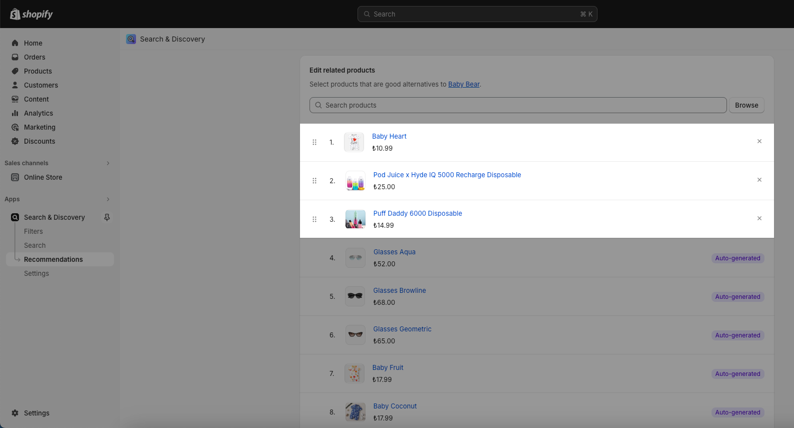Expand the Apps section chevron

coord(108,199)
